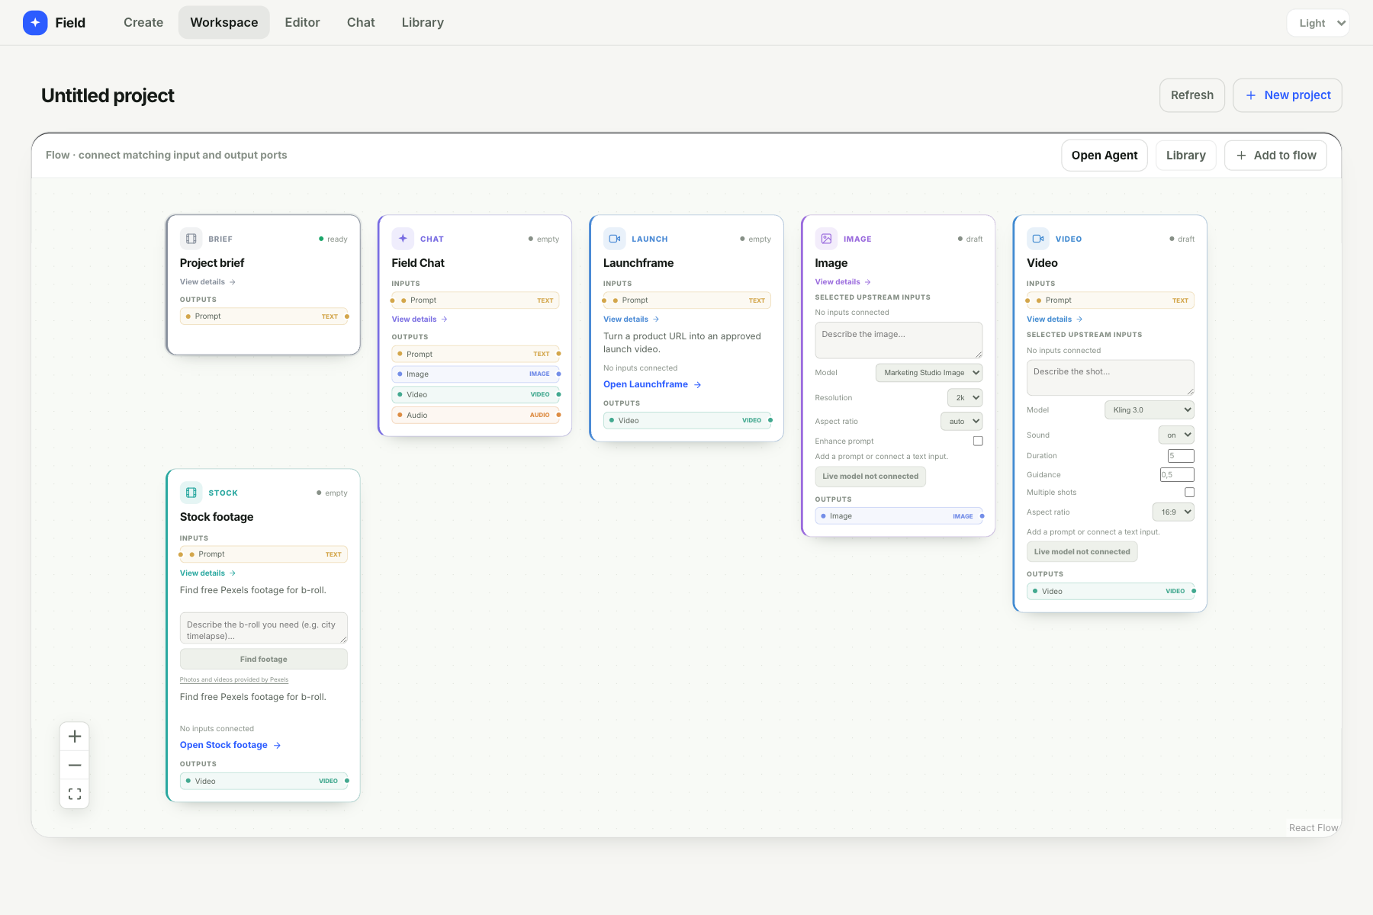The height and width of the screenshot is (915, 1373).
Task: Click the Image node output port
Action: 982,516
